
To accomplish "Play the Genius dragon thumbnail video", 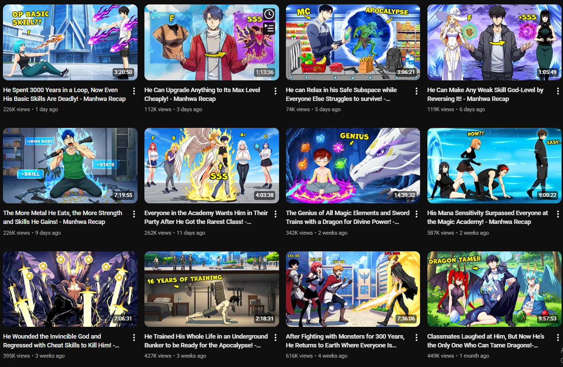I will click(352, 166).
